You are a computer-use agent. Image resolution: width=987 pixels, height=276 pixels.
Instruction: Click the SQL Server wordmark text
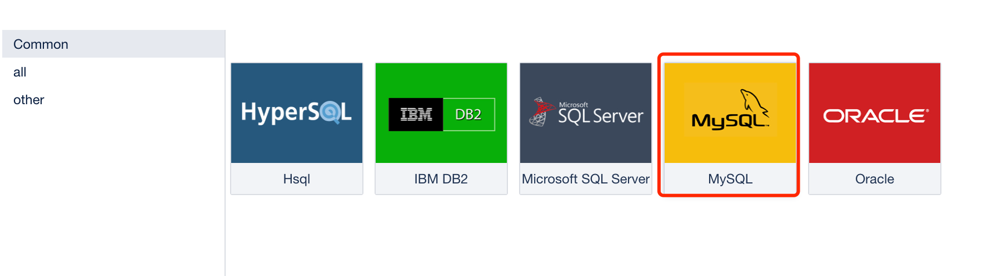pos(600,116)
